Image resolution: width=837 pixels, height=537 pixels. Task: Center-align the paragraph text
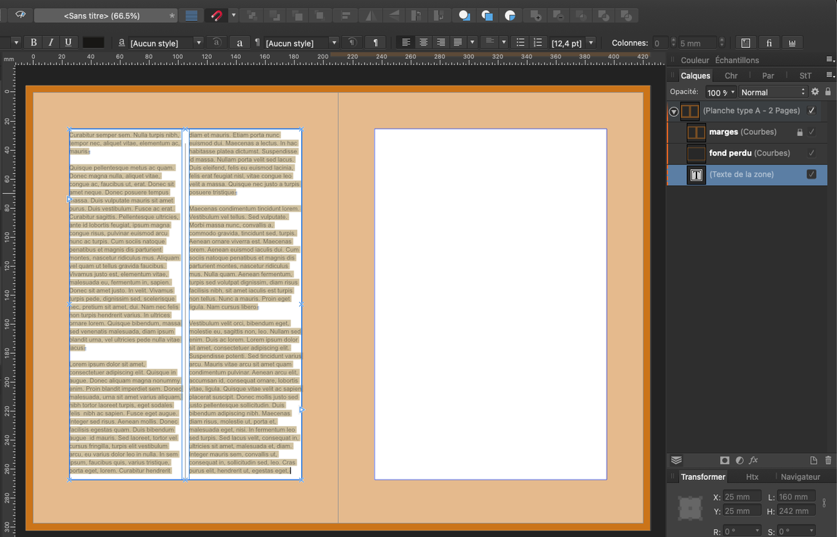coord(424,42)
